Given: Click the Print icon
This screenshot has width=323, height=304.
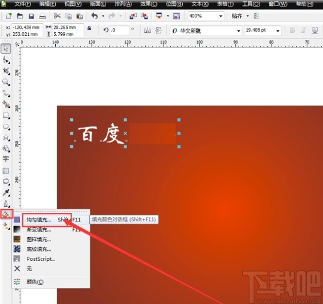Looking at the screenshot, I should 43,16.
